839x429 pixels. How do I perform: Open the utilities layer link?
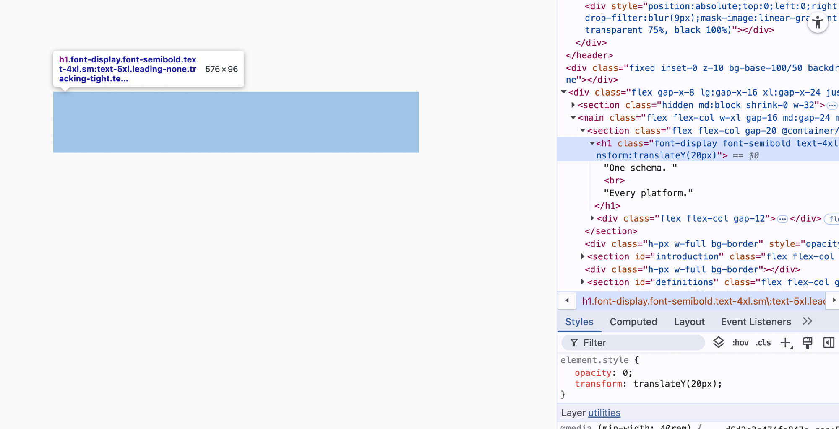pos(604,413)
